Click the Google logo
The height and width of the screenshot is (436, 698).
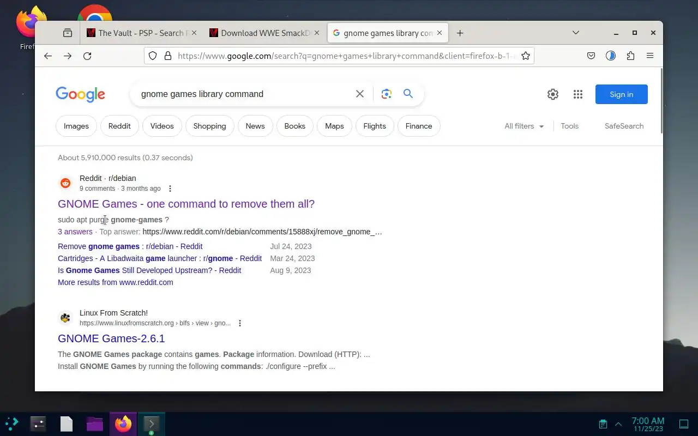click(x=80, y=94)
